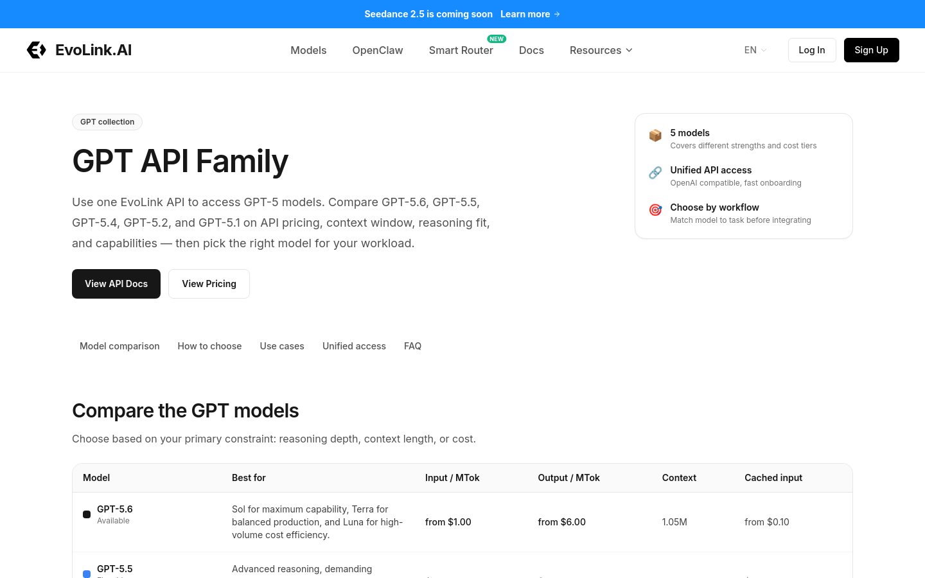Click the Sign Up button

point(871,50)
